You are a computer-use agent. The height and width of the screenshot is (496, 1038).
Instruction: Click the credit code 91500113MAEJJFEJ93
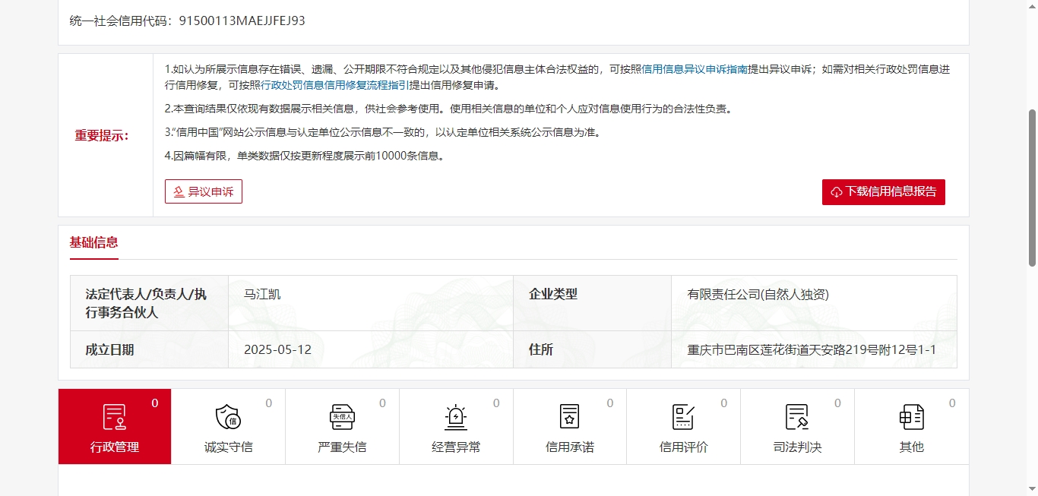tap(242, 21)
